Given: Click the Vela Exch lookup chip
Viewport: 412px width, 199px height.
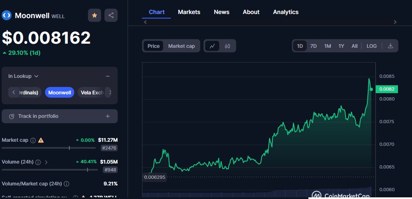Looking at the screenshot, I should pyautogui.click(x=92, y=93).
